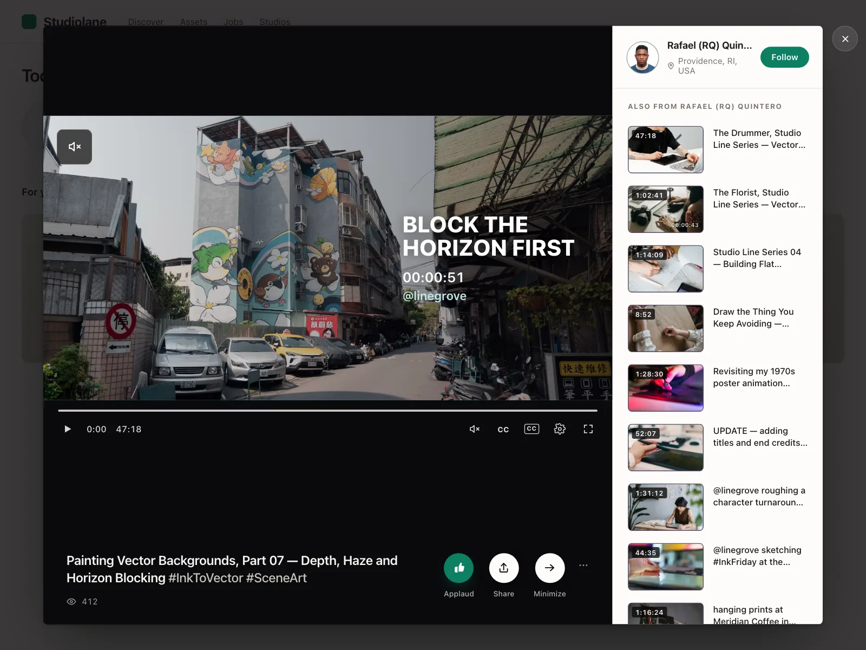Select title "The Drummer, Studio Line Series — Vector..."
Viewport: 866px width, 650px height.
pos(759,139)
